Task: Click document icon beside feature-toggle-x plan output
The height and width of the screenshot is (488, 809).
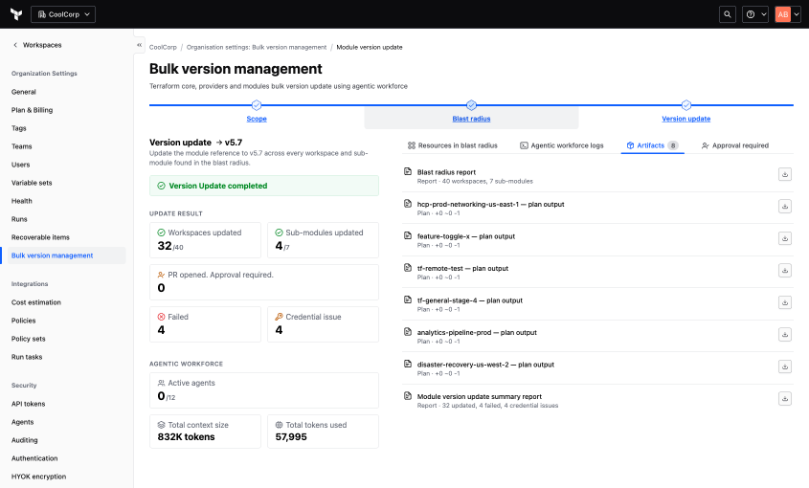Action: pos(408,235)
